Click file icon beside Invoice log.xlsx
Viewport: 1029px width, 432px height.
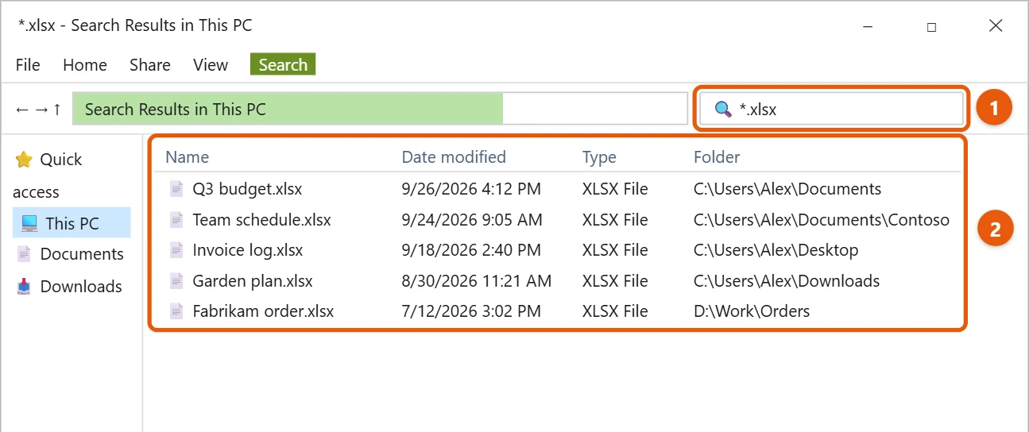pyautogui.click(x=176, y=250)
